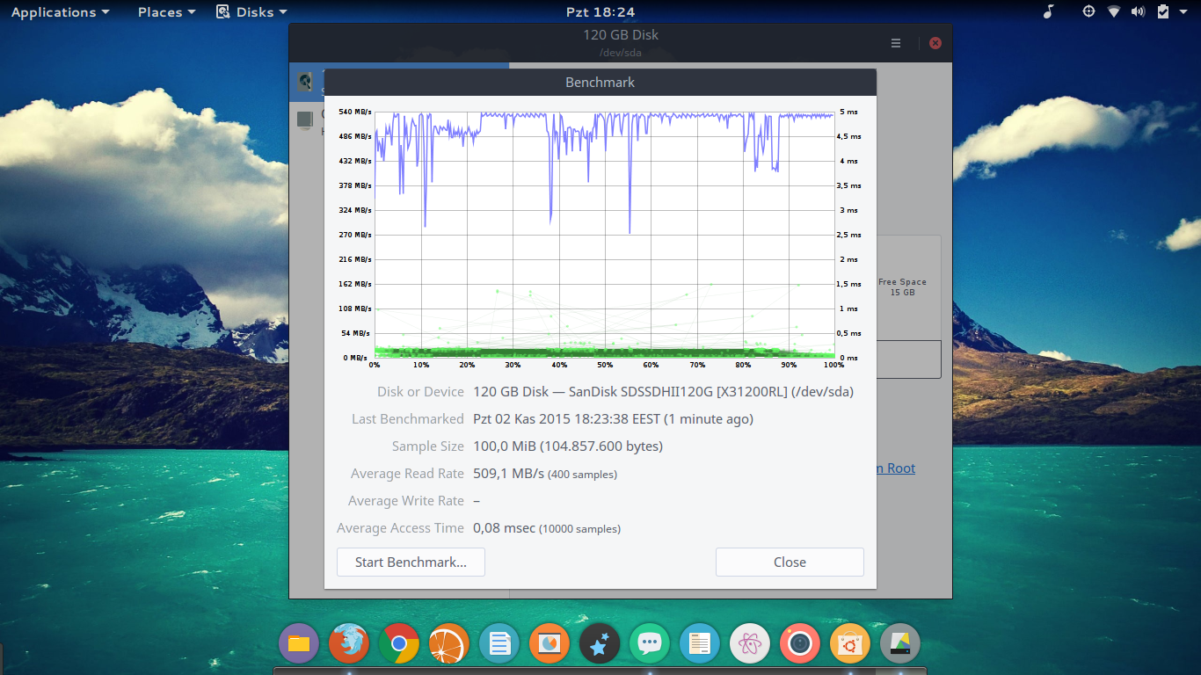Click the battery status icon
The image size is (1201, 675).
coord(1163,11)
